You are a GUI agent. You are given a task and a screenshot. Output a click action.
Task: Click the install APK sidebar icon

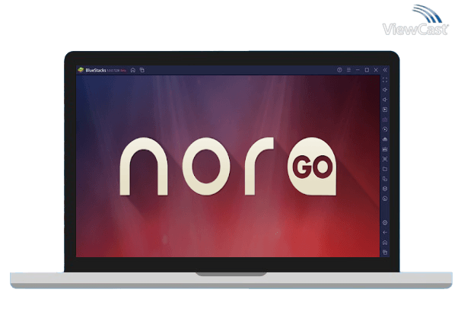tap(385, 149)
